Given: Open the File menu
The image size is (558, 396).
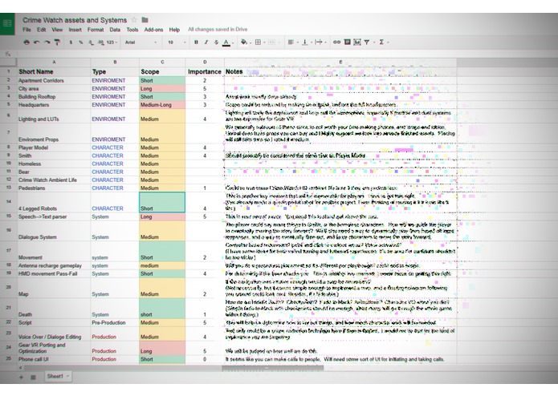Looking at the screenshot, I should click(26, 30).
